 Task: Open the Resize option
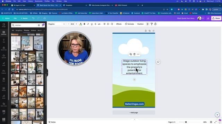click(x=24, y=18)
